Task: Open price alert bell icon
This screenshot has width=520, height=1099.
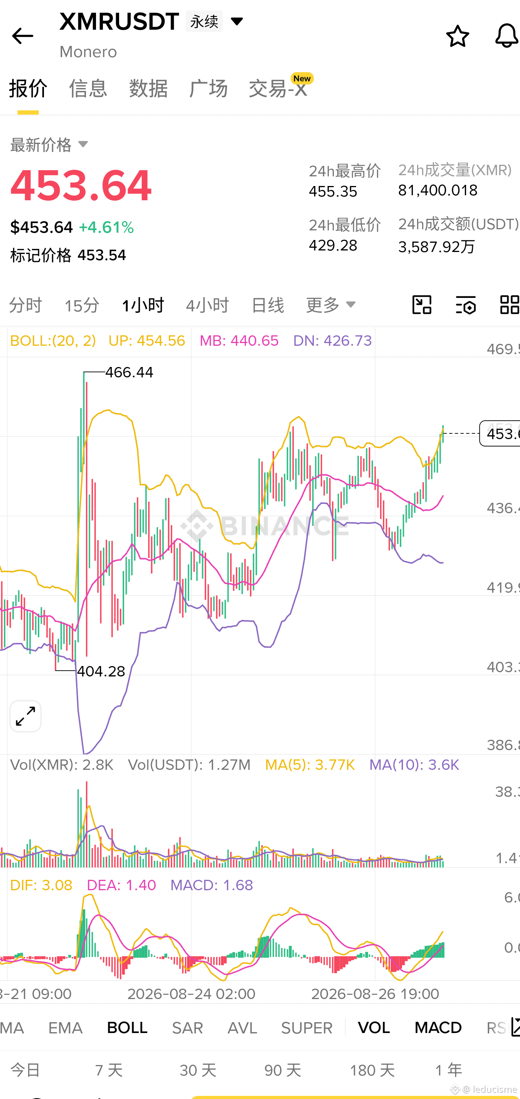Action: (x=507, y=36)
